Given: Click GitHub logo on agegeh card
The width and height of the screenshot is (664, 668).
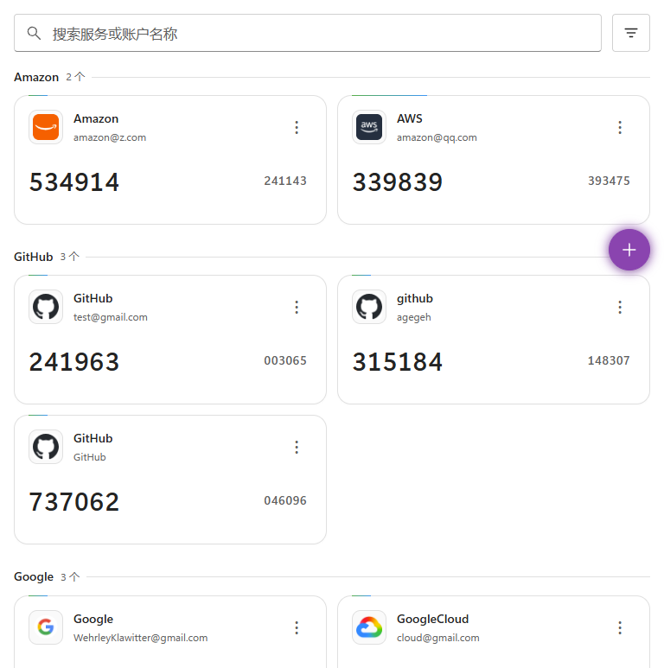Looking at the screenshot, I should pyautogui.click(x=369, y=307).
